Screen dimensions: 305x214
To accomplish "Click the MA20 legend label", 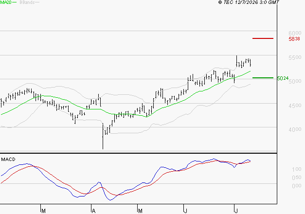I will (6, 2).
